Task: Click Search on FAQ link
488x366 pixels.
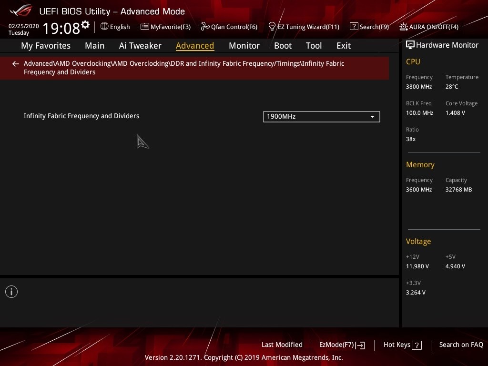Action: (x=461, y=345)
